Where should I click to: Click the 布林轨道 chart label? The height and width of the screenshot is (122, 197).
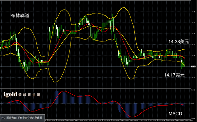coord(20,15)
